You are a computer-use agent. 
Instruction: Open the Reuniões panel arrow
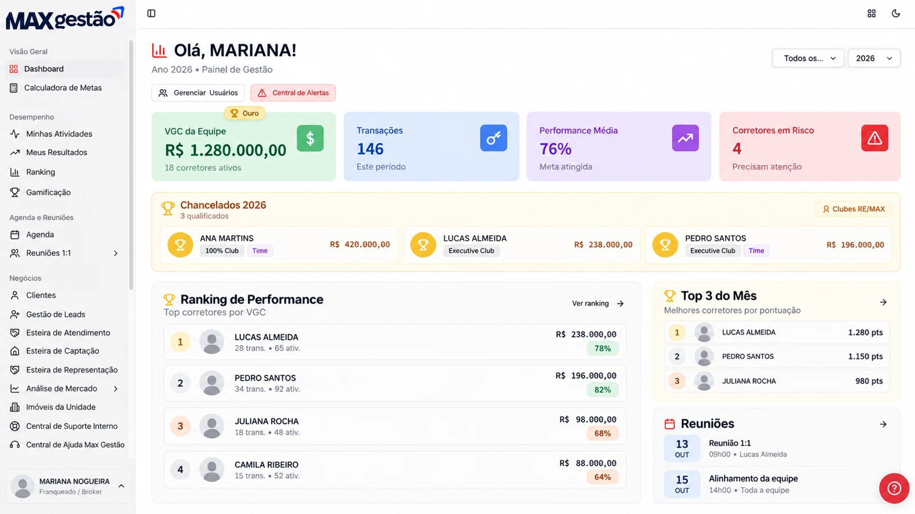883,424
